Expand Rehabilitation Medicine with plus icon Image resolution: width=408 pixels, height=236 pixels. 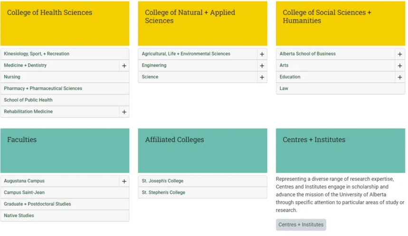click(124, 112)
